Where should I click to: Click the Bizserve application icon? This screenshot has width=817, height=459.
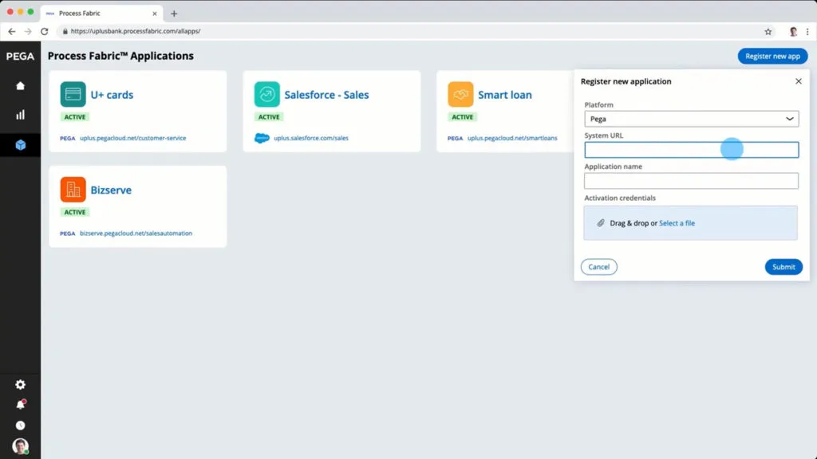pos(73,190)
